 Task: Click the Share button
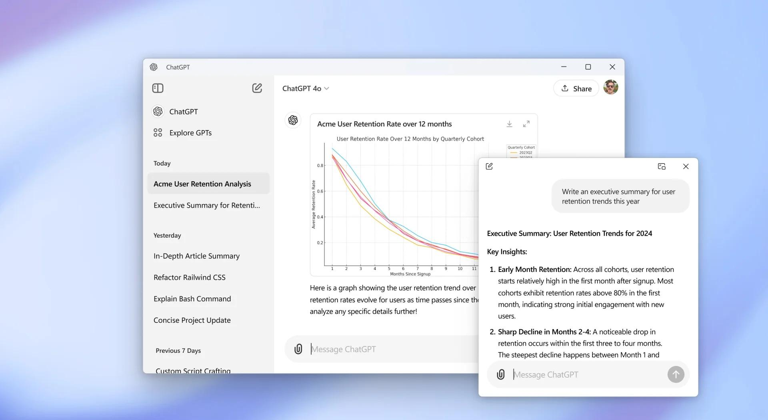tap(576, 88)
